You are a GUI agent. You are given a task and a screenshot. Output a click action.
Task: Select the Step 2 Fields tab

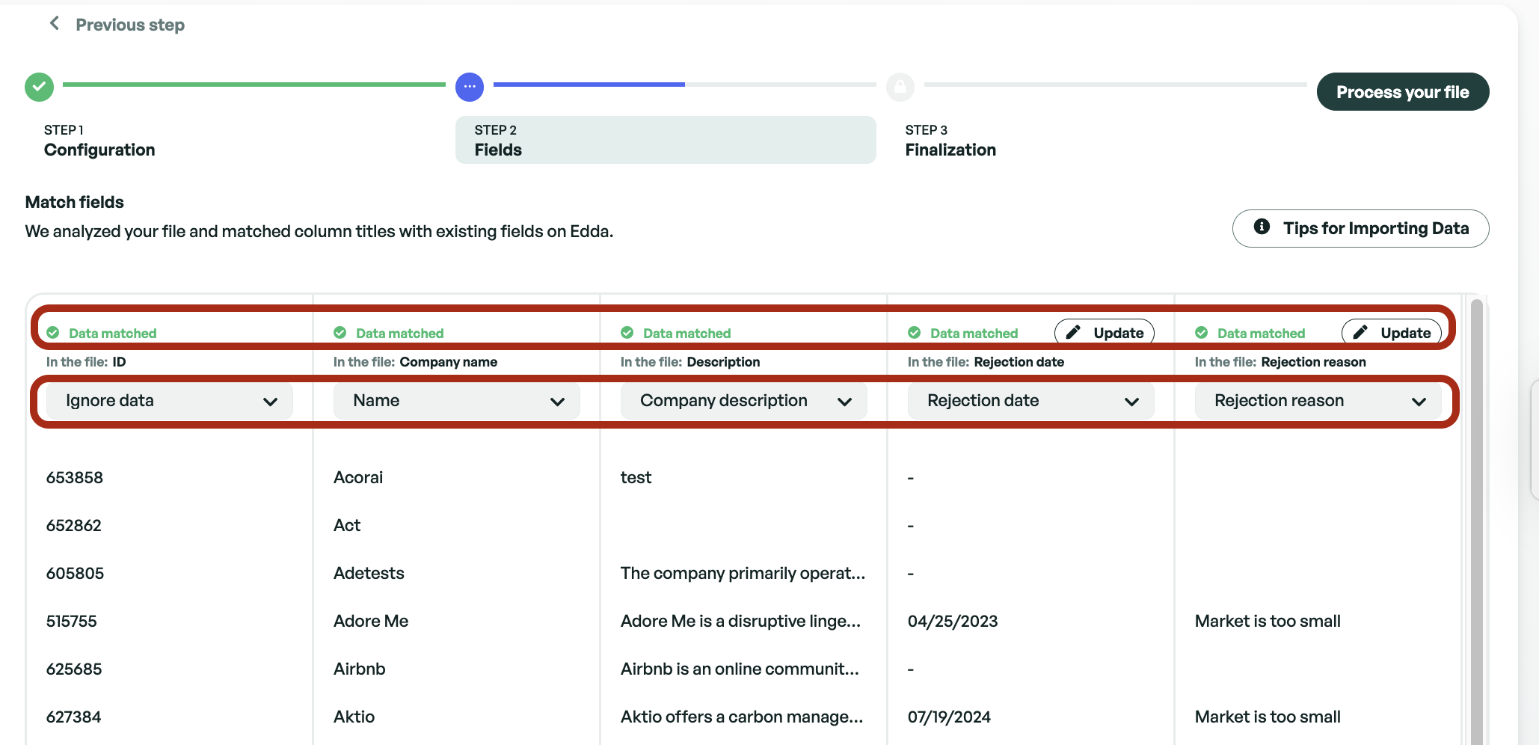click(x=666, y=140)
